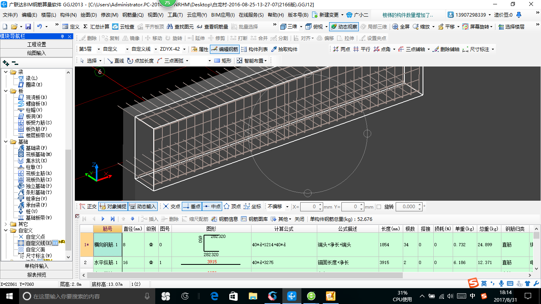Viewport: 541px width, 304px height.
Task: Click 全屏 full screen tool
Action: coord(401,27)
